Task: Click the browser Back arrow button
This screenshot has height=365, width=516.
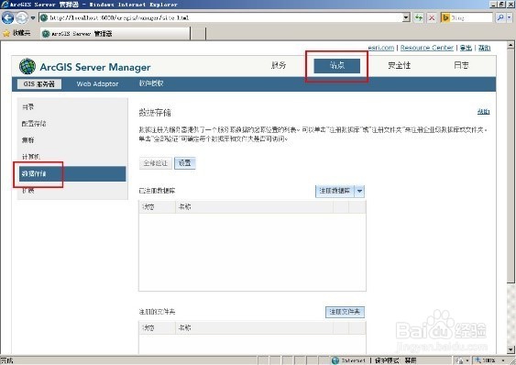Action: pyautogui.click(x=7, y=17)
